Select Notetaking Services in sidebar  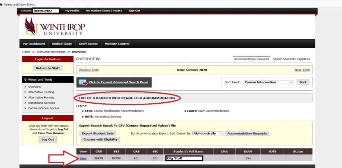click(x=41, y=103)
